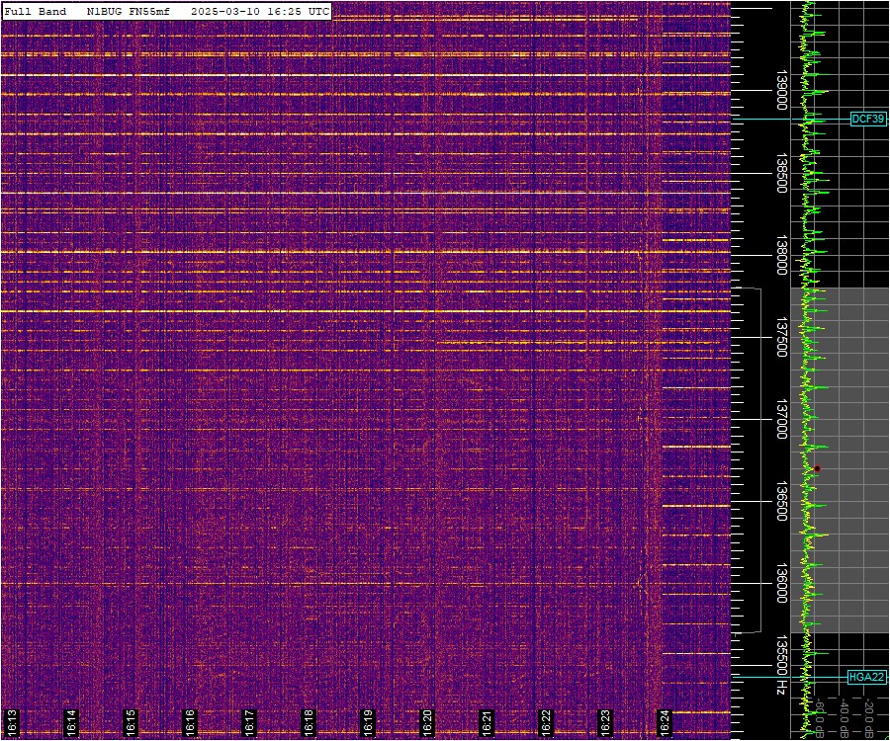Click the 138000 frequency scale label
This screenshot has height=741, width=890.
pyautogui.click(x=781, y=255)
